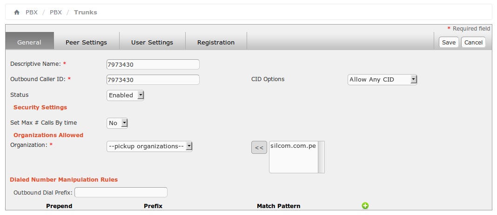497x215 pixels.
Task: Click the Trunks breadcrumb link
Action: (86, 13)
